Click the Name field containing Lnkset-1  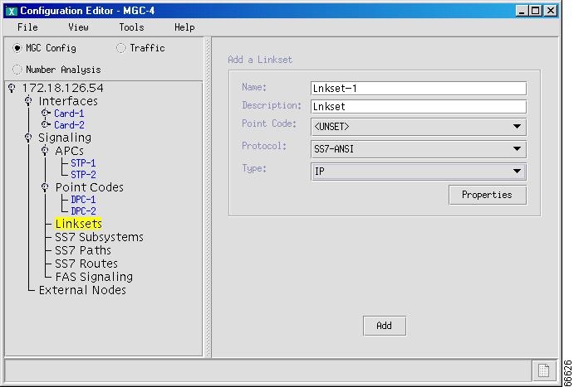tap(419, 89)
